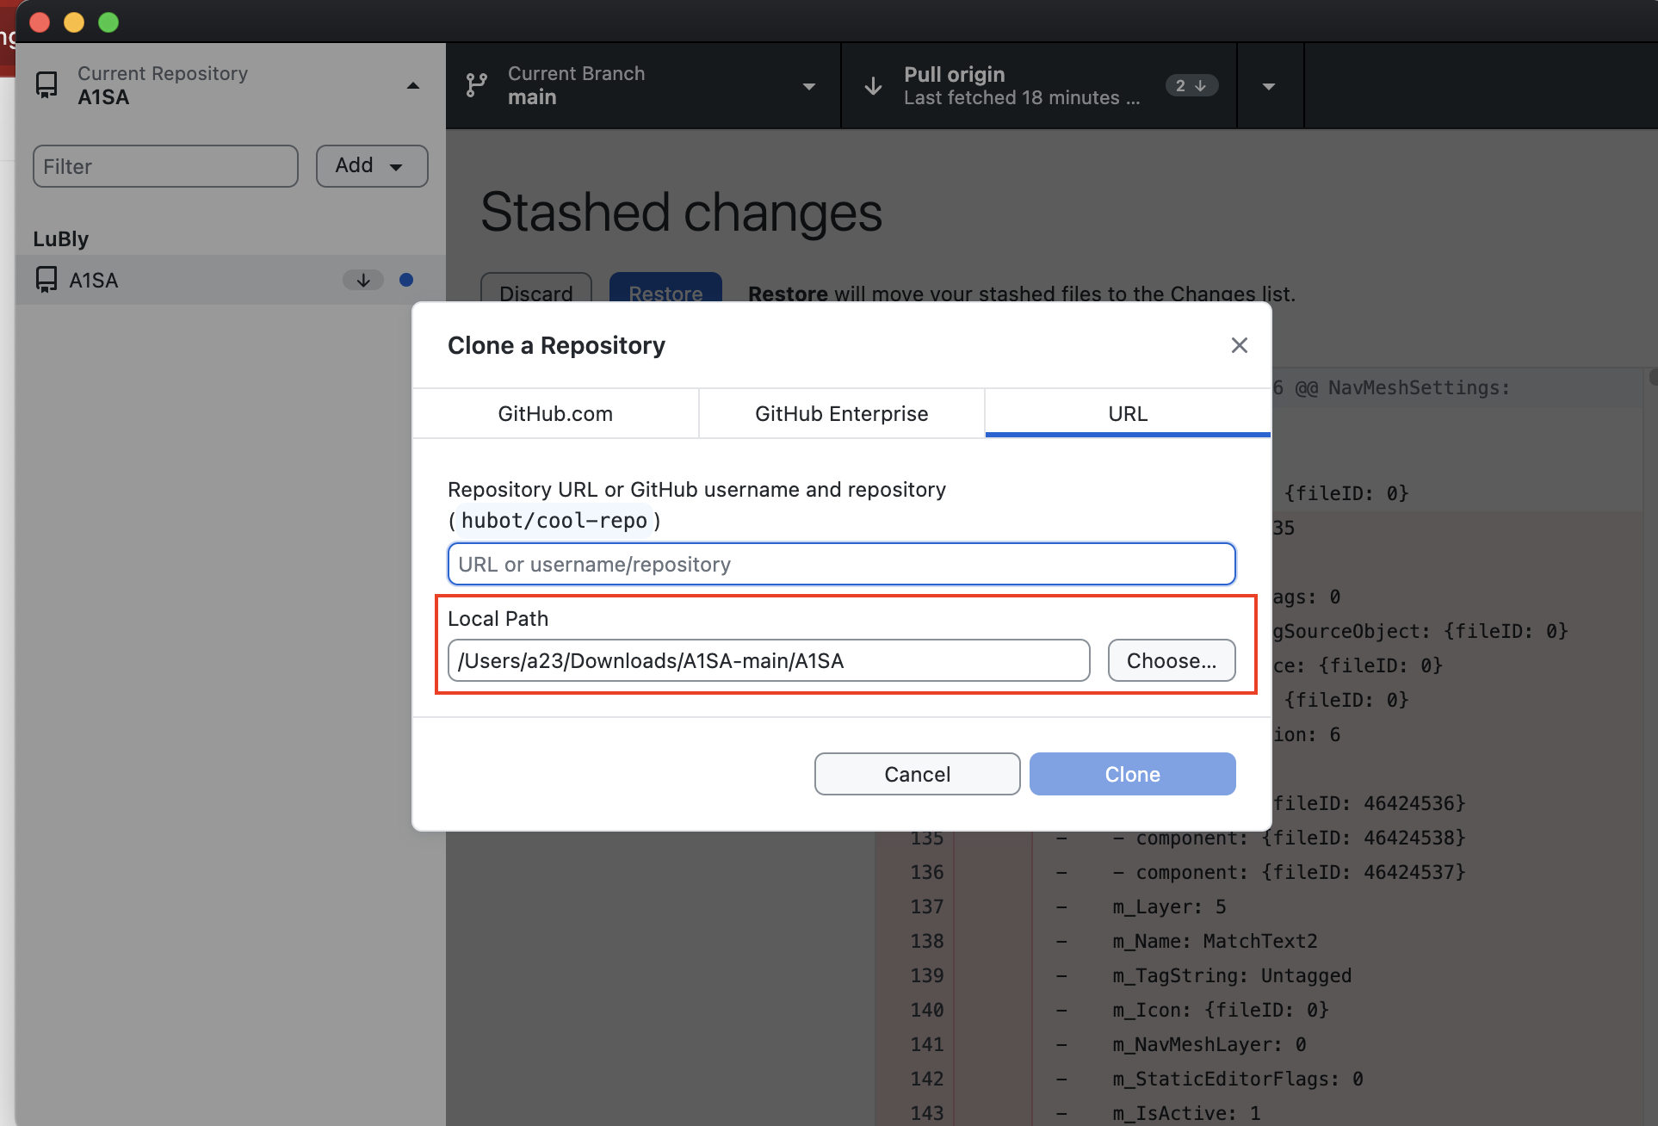Switch to the GitHub Enterprise tab
1658x1126 pixels.
[x=841, y=414]
